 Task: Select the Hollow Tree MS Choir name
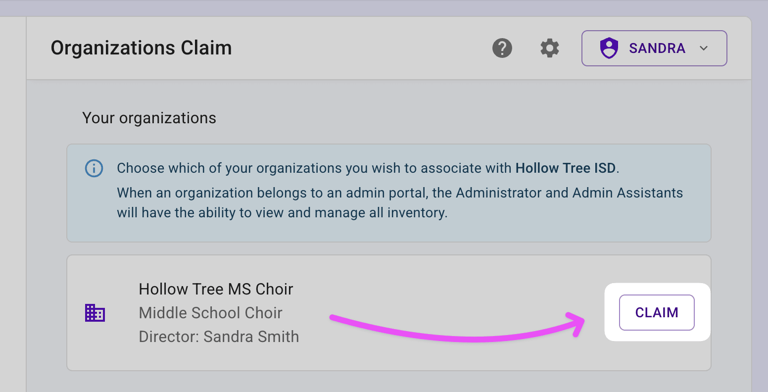coord(216,289)
